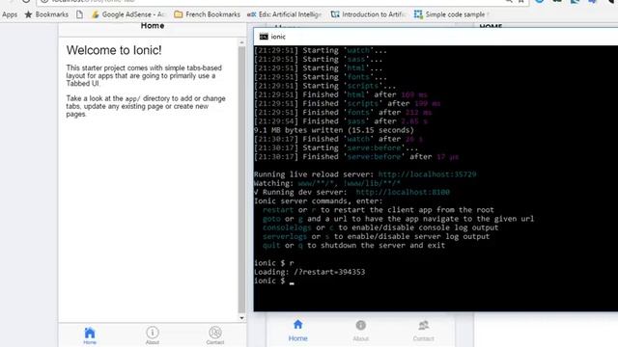This screenshot has height=347, width=618.
Task: Click the '9.1 MB bytes written' line
Action: coord(334,130)
